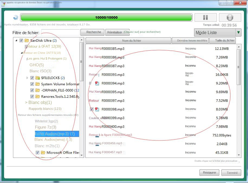Screen dimensions: 248x183
Task: Click the mp3 file icon for F0000398.mp3
Action: point(97,109)
